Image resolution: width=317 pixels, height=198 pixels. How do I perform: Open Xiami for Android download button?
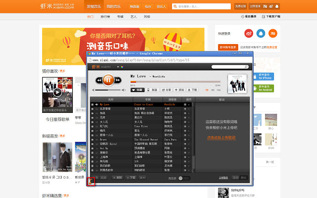(264, 88)
